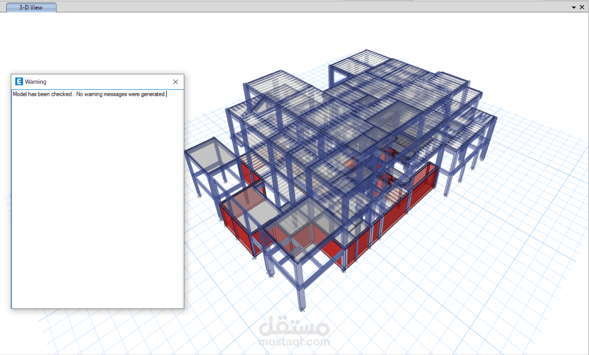Click the Warning dialog title text
This screenshot has height=355, width=589.
[36, 82]
